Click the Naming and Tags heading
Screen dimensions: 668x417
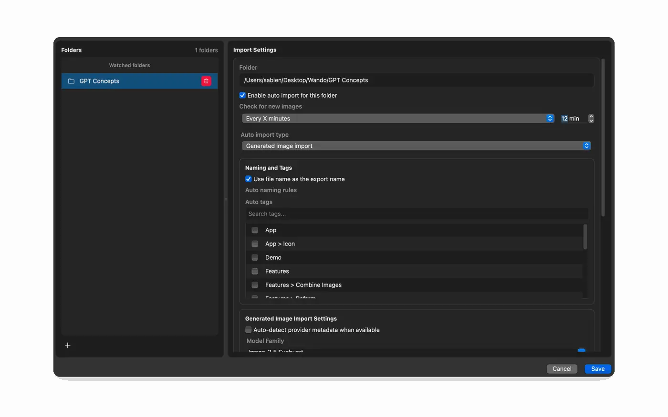269,168
